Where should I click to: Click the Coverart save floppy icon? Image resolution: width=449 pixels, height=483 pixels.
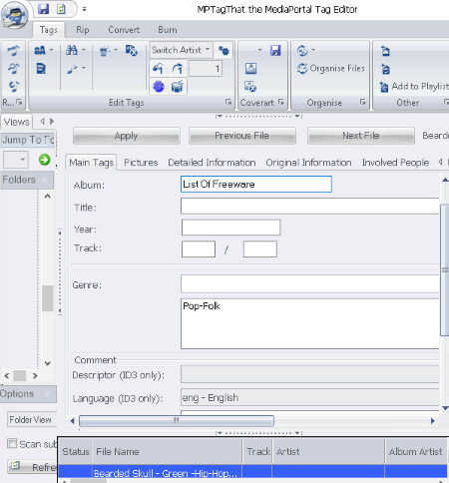[275, 51]
